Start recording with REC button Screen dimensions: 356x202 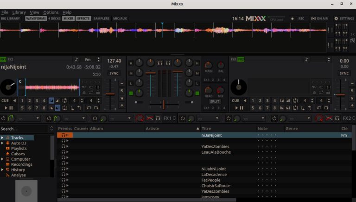click(299, 19)
